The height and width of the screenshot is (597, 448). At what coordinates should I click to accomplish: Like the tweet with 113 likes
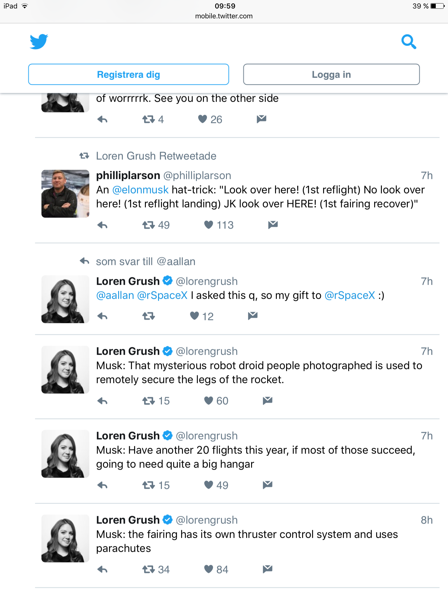click(209, 225)
